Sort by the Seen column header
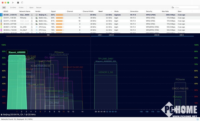Image resolution: width=200 pixels, height=121 pixels. click(x=179, y=11)
